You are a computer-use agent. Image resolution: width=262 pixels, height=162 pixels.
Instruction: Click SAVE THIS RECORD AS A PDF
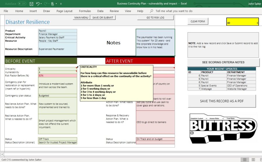(x=222, y=101)
